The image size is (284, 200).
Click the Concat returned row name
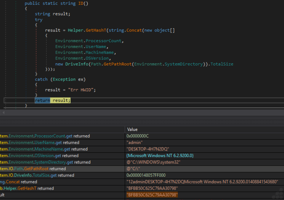point(18,182)
